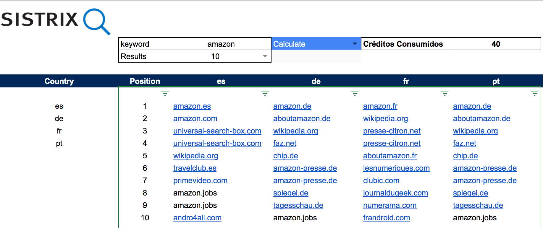Open the frandroid.com link
Image resolution: width=543 pixels, height=228 pixels.
387,218
